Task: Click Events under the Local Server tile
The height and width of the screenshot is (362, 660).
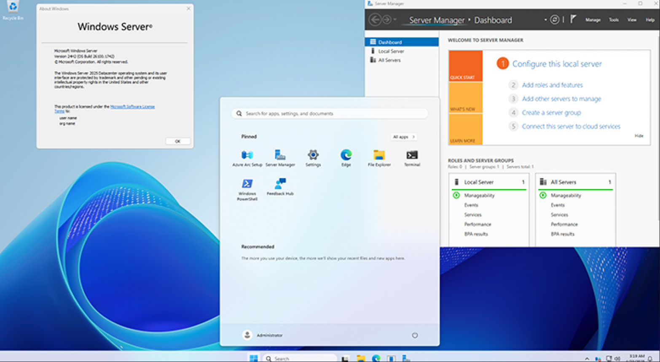Action: [471, 205]
